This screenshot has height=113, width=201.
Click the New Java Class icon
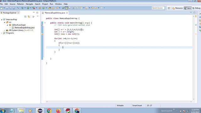43,8
